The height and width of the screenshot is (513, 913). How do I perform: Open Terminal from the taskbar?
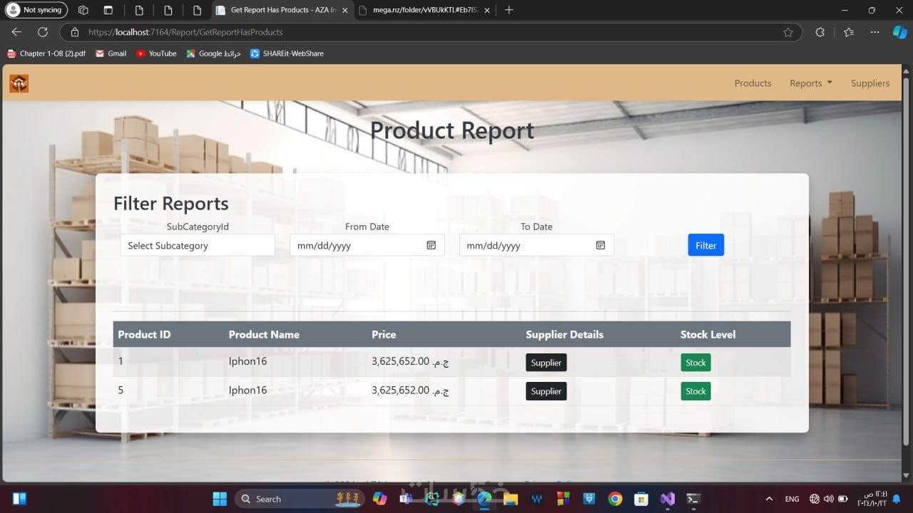pos(693,499)
